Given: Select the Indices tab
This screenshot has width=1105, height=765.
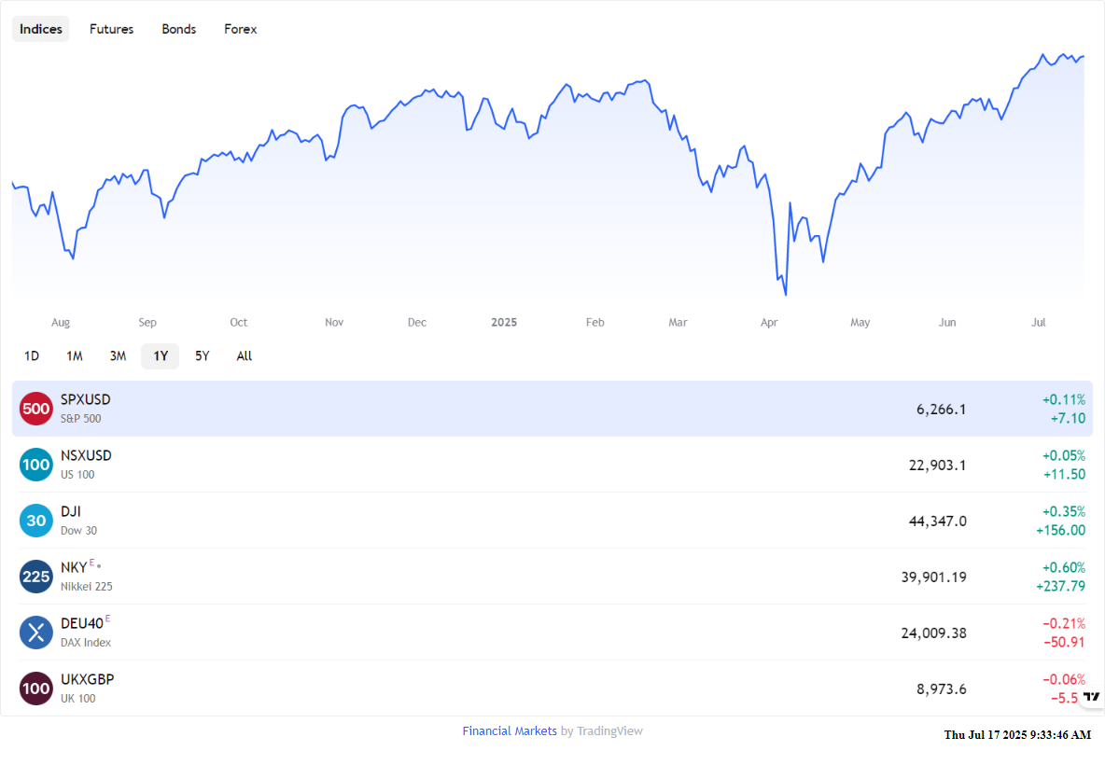Looking at the screenshot, I should (x=41, y=29).
